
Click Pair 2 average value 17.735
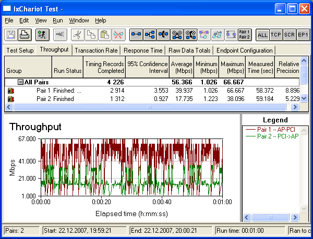click(184, 99)
